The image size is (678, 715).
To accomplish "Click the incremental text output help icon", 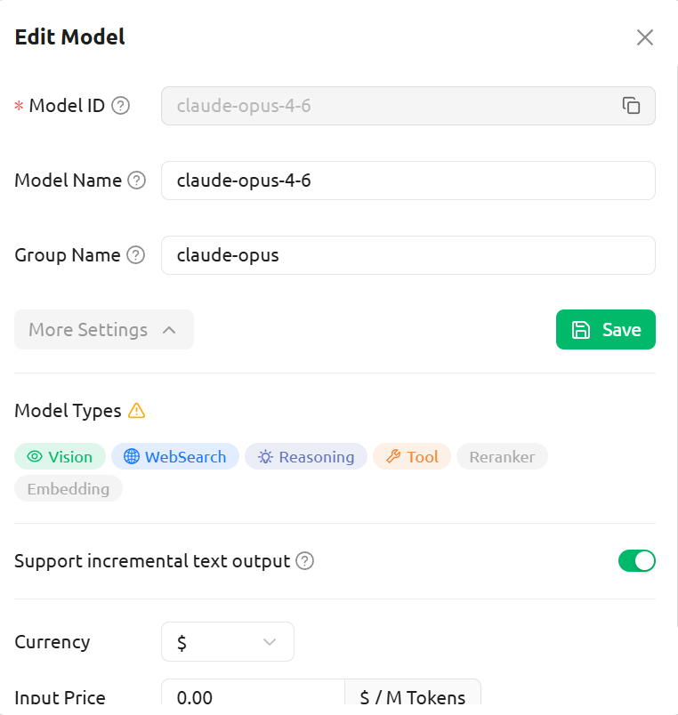I will pos(305,561).
